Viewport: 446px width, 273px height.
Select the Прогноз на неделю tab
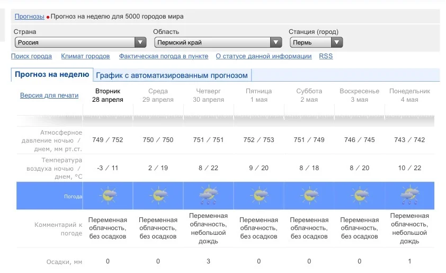tap(52, 75)
